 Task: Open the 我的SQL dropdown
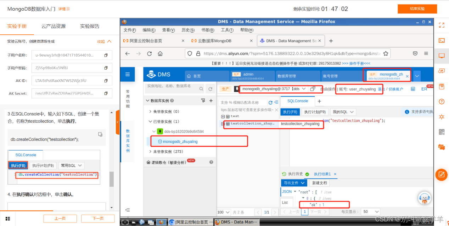click(x=343, y=112)
